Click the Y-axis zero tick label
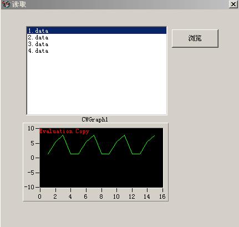 point(33,158)
